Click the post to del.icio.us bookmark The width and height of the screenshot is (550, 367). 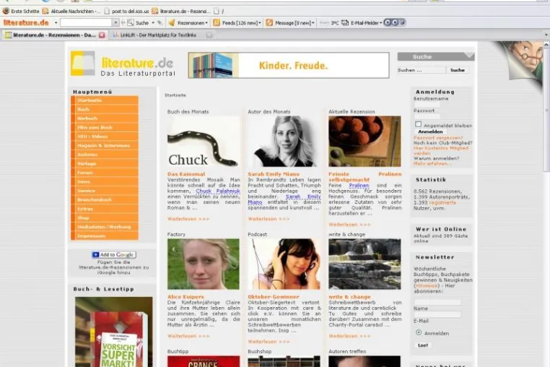[x=126, y=12]
